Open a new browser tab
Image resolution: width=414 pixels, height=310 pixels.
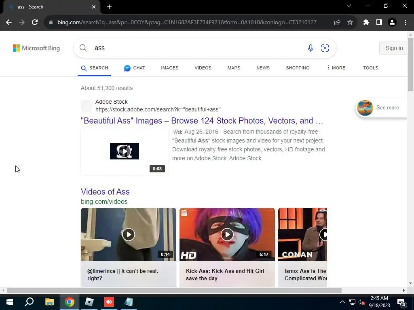pyautogui.click(x=109, y=7)
